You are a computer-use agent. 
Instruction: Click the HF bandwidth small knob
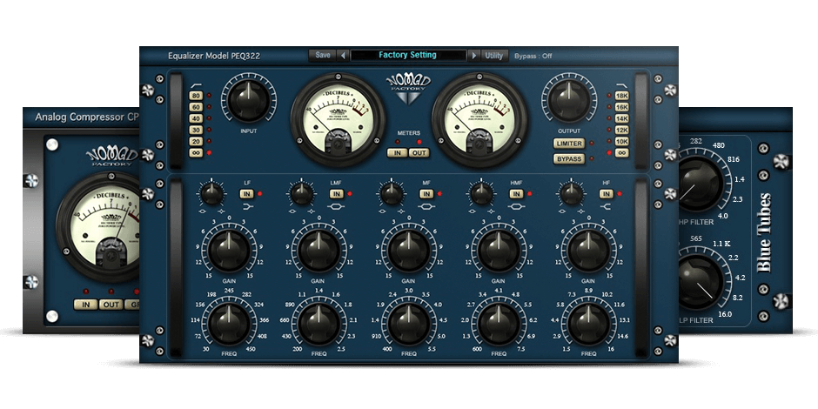572,194
